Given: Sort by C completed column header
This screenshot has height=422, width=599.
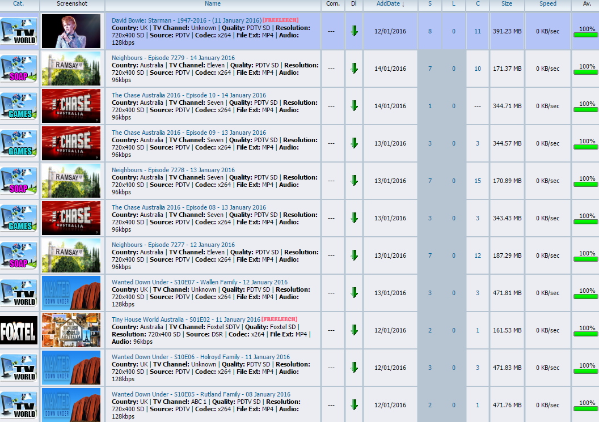Looking at the screenshot, I should 478,3.
